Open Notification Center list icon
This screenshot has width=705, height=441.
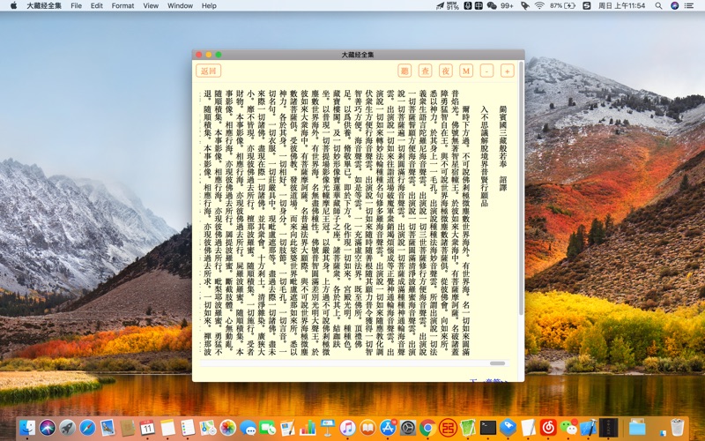click(x=689, y=5)
